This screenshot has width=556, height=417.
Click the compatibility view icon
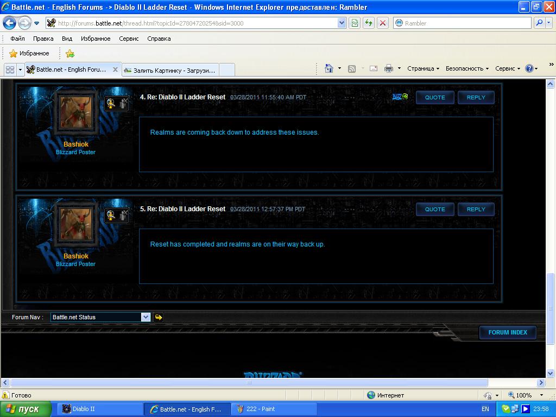[355, 23]
